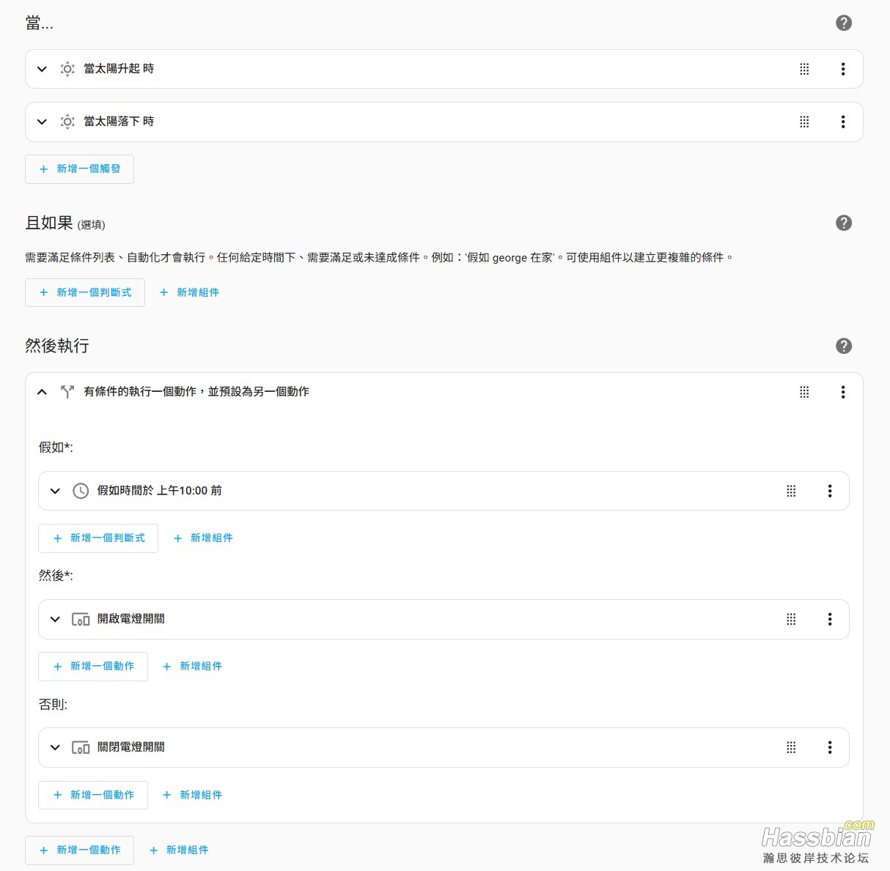
Task: Click the sun icon of 當太陽落下 trigger
Action: [x=67, y=122]
